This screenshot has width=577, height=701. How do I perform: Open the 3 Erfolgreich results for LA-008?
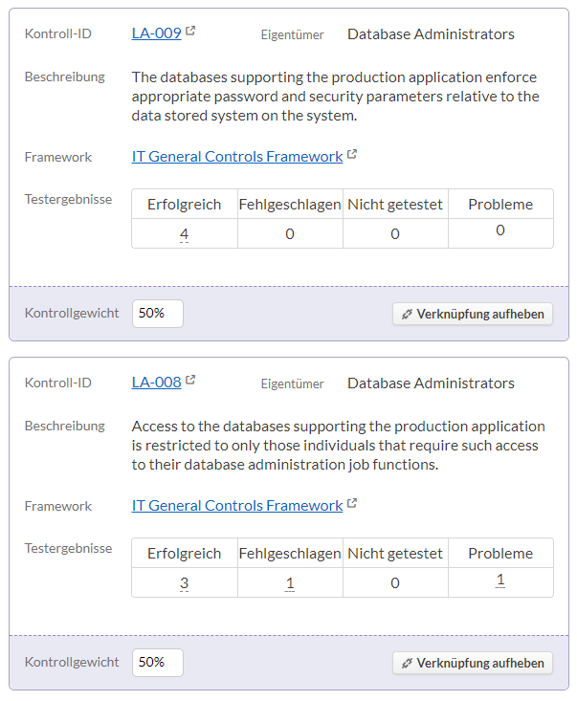click(184, 583)
